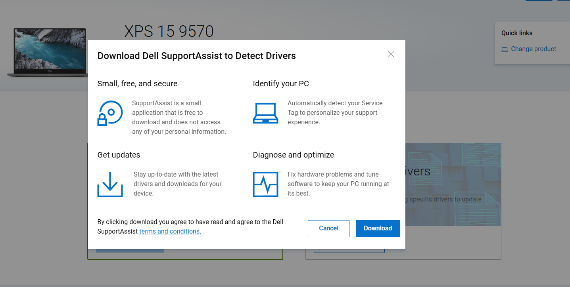Click the disc and padlock icon
The image size is (570, 287).
110,113
